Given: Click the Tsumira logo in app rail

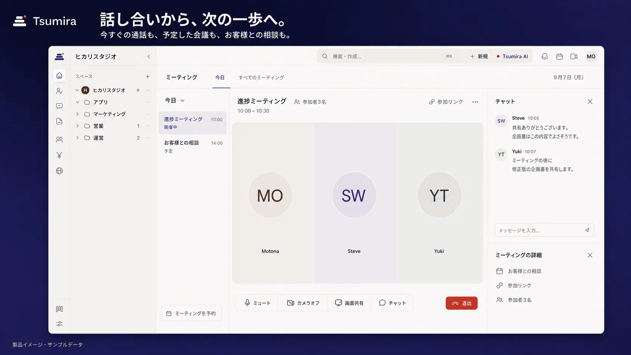Looking at the screenshot, I should point(59,57).
